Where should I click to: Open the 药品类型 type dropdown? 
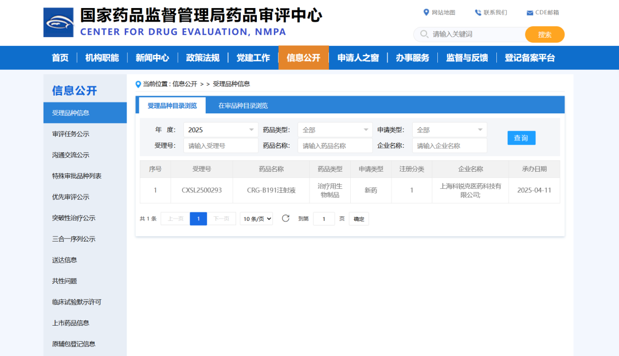(335, 129)
